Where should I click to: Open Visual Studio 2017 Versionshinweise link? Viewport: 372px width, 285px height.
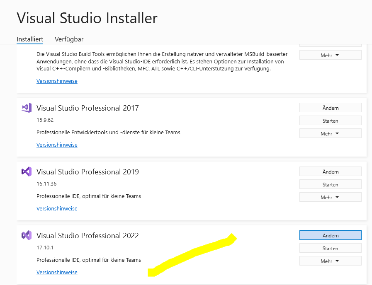[x=57, y=145]
